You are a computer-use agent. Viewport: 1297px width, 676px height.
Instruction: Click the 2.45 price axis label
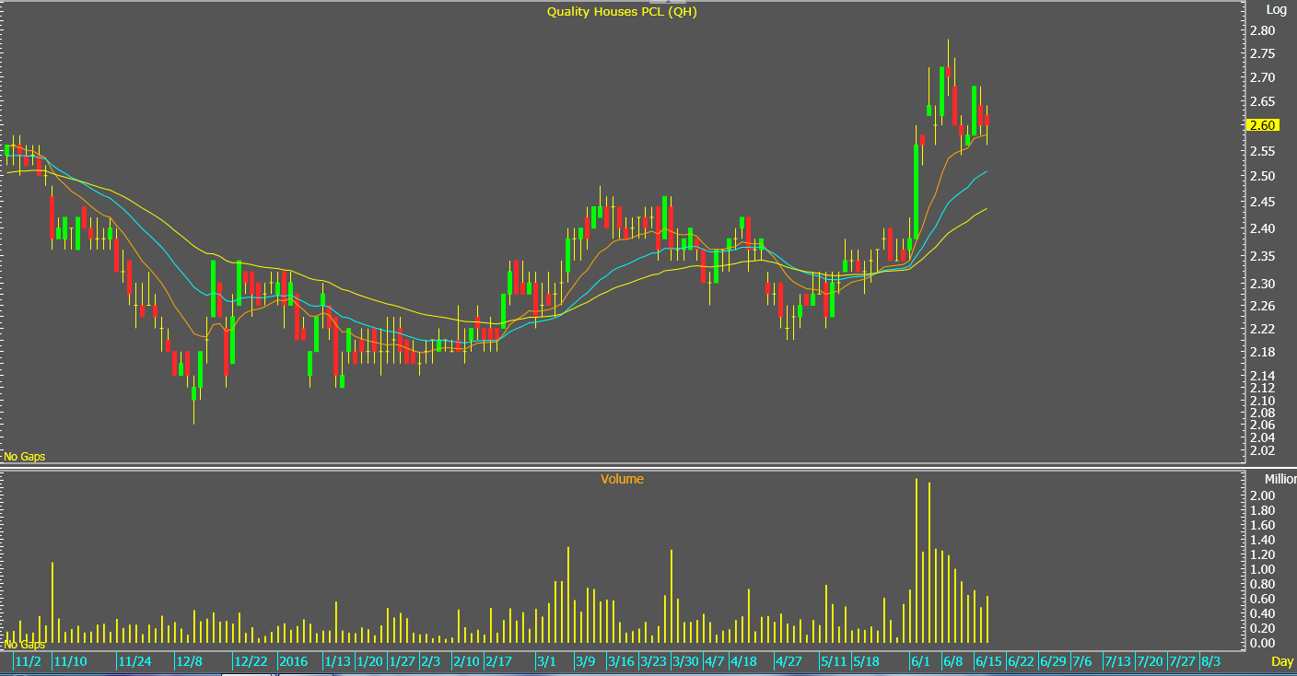point(1262,203)
